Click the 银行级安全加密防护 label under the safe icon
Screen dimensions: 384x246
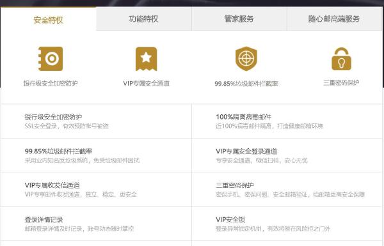(x=51, y=84)
